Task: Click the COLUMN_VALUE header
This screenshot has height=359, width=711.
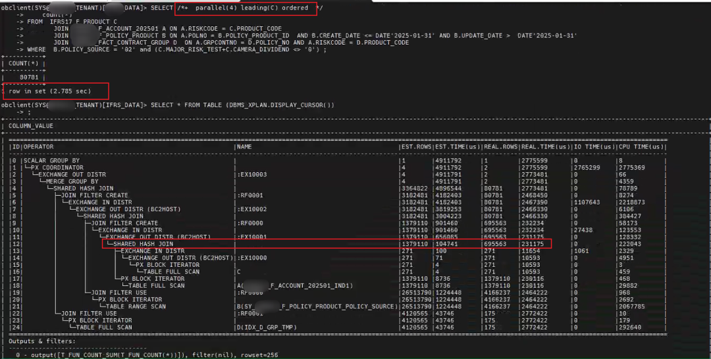Action: [x=31, y=126]
